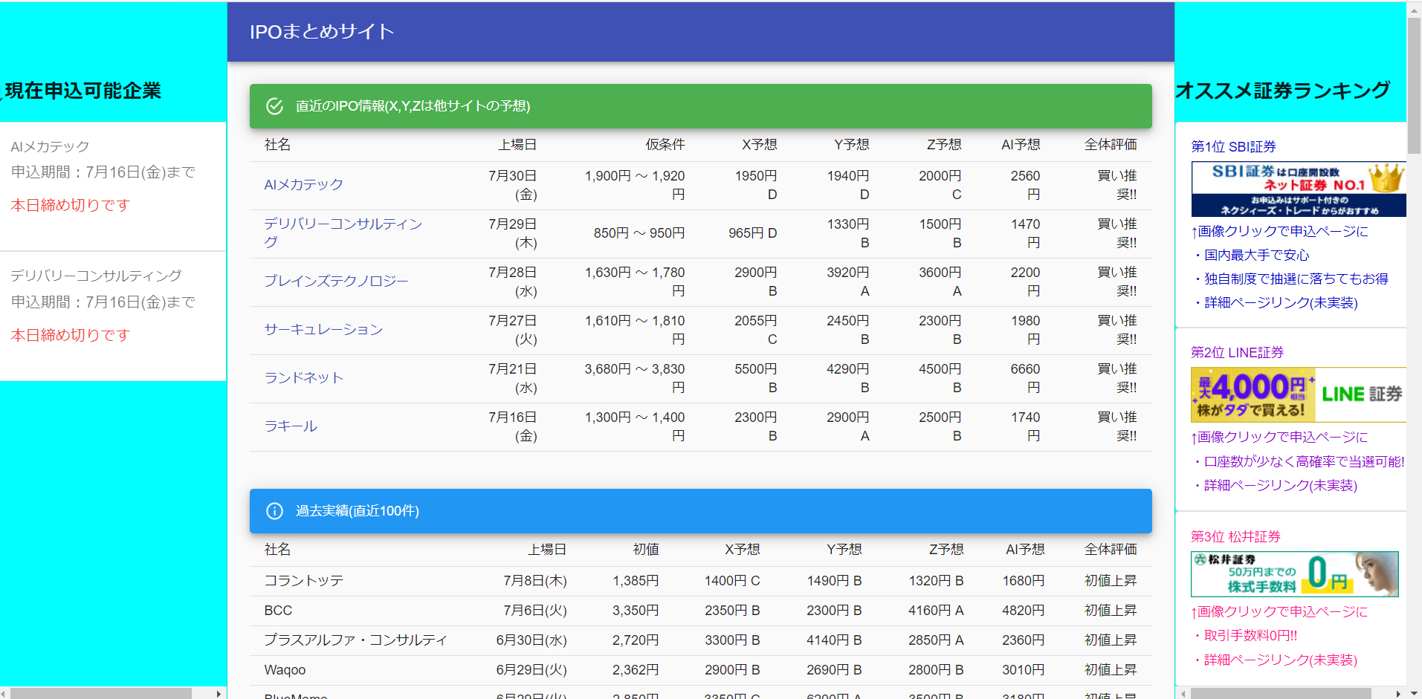
Task: Click the checkmark icon in green IPO header
Action: pyautogui.click(x=274, y=106)
